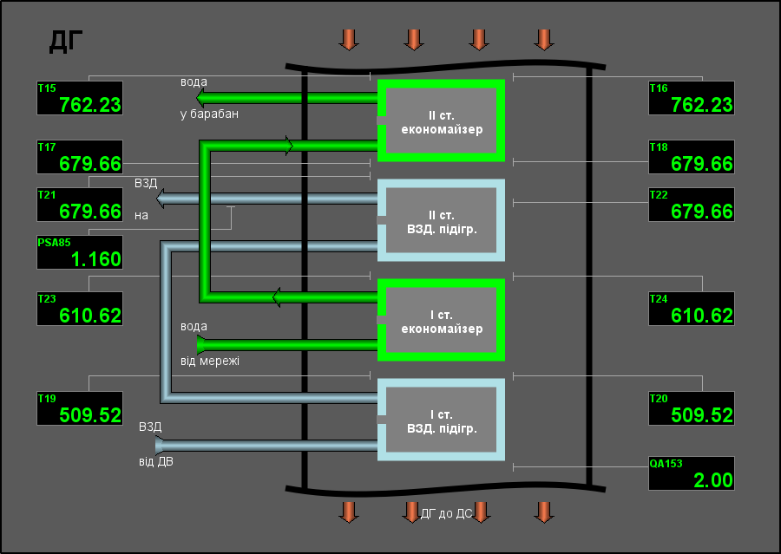The height and width of the screenshot is (554, 781).
Task: Click the 'на' label under ВЗД
Action: coord(141,216)
